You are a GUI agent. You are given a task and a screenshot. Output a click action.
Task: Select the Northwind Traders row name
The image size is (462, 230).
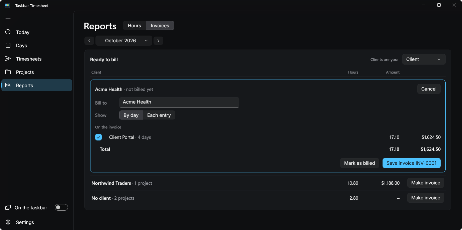point(111,183)
